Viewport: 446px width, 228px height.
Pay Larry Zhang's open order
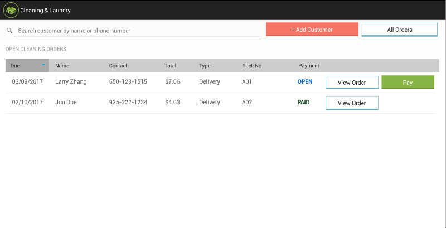(408, 83)
